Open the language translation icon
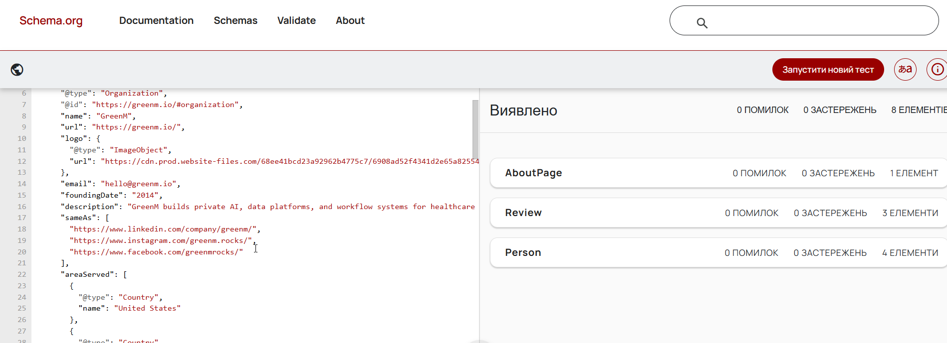Viewport: 947px width, 343px height. coord(905,70)
